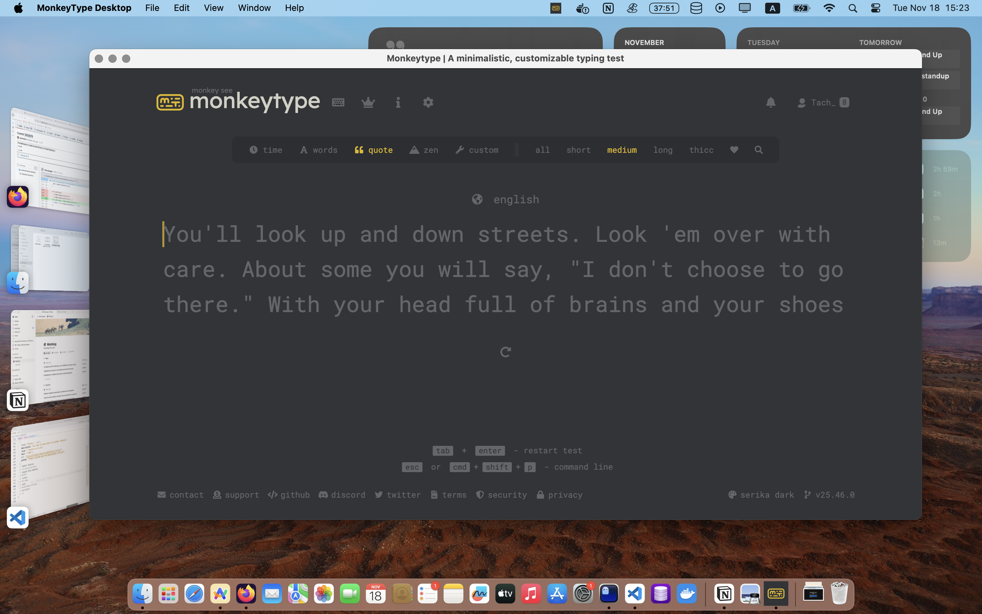Open the notifications bell
Screen dimensions: 982x614
[x=771, y=102]
